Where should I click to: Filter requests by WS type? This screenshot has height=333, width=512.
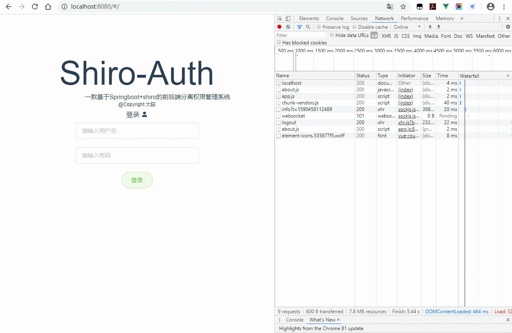(469, 36)
